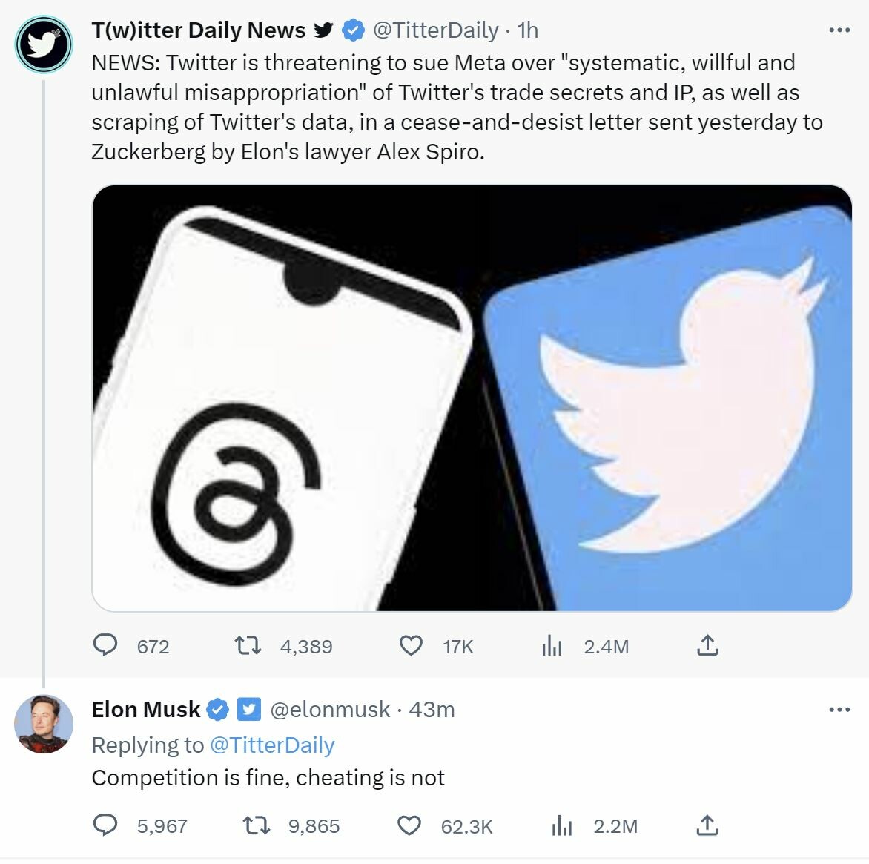The height and width of the screenshot is (864, 869).
Task: Open more options for Twitter Daily News tweet
Action: click(839, 30)
